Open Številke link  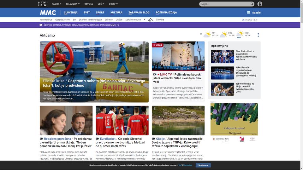[x=160, y=20]
